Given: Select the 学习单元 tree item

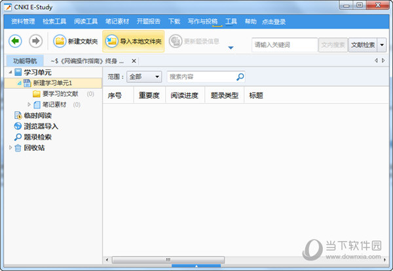Looking at the screenshot, I should [37, 72].
